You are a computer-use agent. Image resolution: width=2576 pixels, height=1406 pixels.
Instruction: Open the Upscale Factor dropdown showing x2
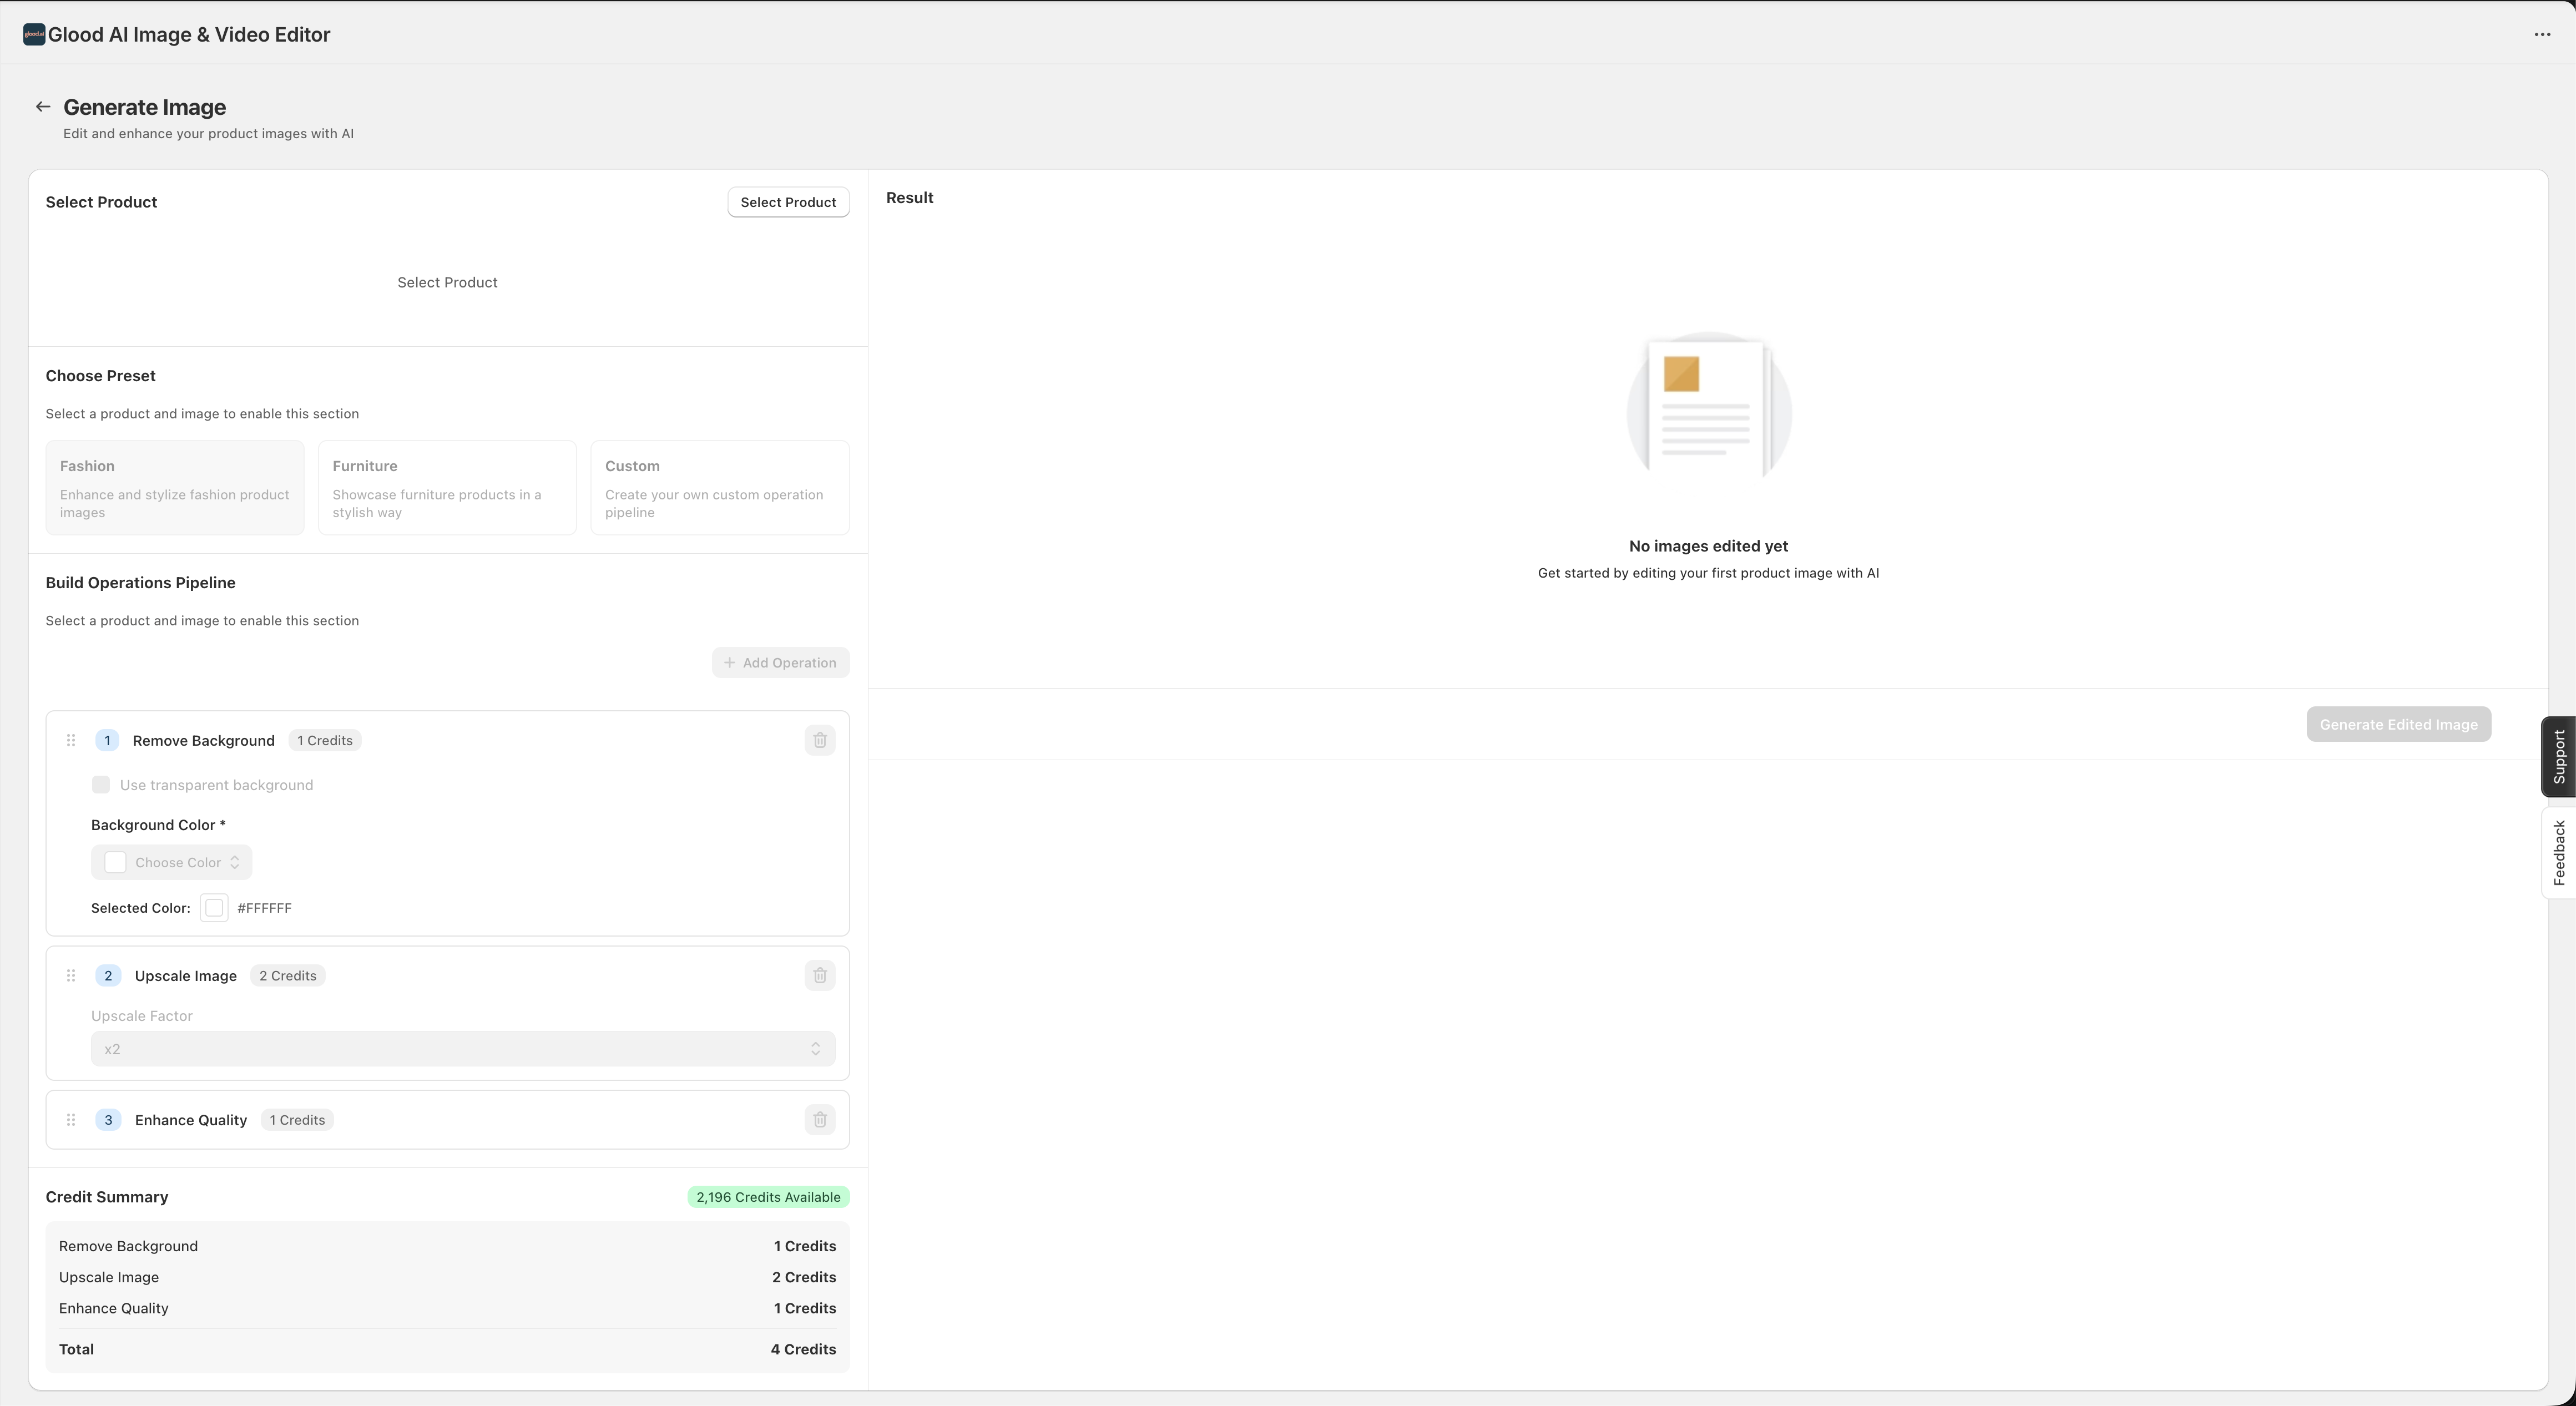tap(462, 1048)
